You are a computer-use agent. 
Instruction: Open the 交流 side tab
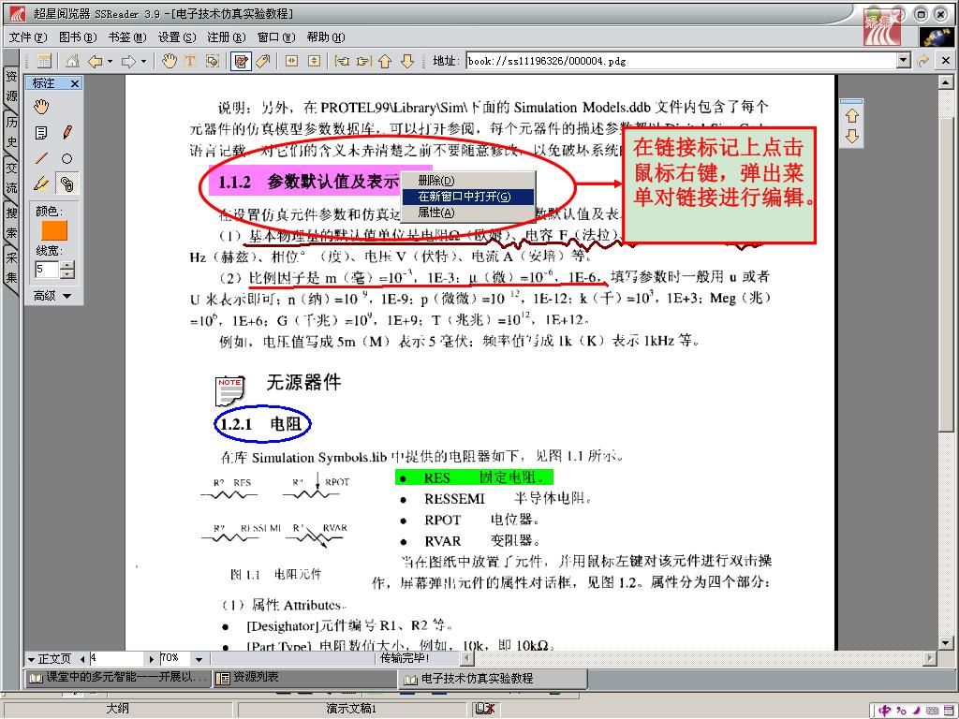click(11, 177)
